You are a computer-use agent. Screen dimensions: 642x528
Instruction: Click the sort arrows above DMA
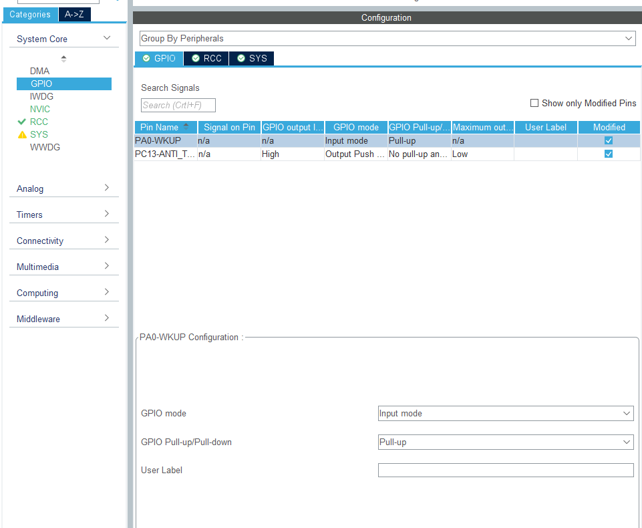(x=63, y=59)
